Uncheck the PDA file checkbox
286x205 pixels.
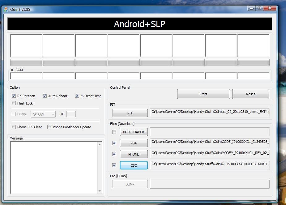tap(114, 143)
